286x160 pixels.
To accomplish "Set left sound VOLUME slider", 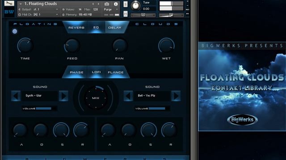I will (x=39, y=108).
